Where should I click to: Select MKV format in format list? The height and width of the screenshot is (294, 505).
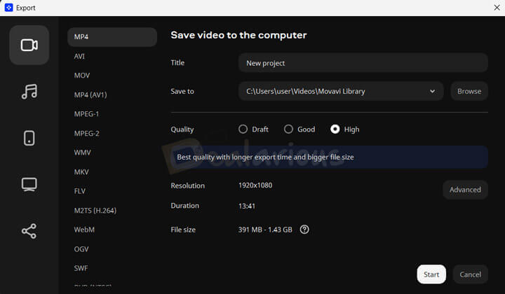pyautogui.click(x=82, y=171)
